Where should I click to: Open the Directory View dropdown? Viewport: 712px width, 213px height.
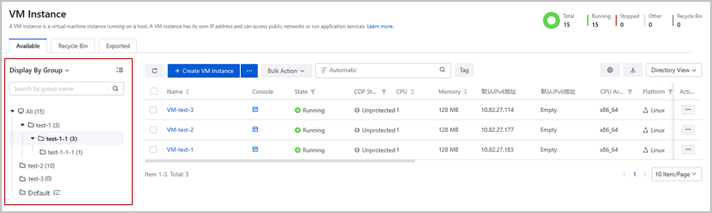pos(674,70)
